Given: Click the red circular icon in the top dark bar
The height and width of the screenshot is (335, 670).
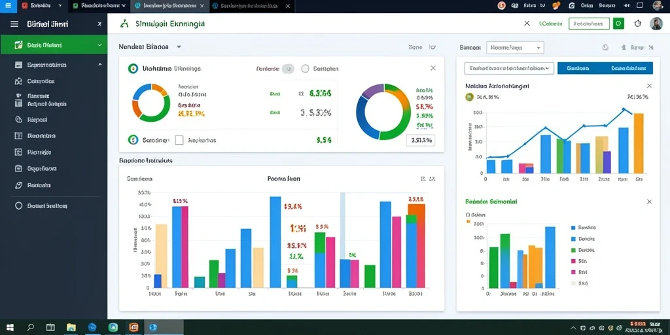Looking at the screenshot, I should pyautogui.click(x=502, y=5).
